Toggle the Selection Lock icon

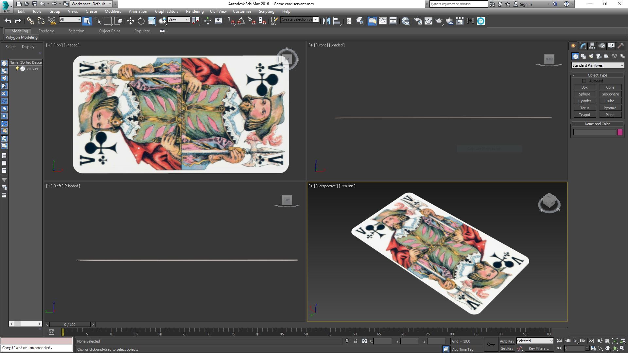click(x=356, y=341)
